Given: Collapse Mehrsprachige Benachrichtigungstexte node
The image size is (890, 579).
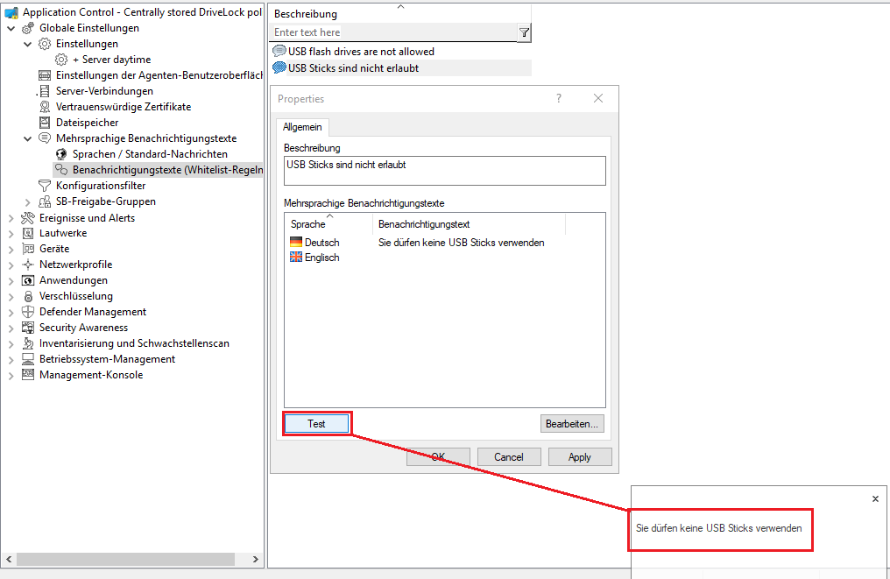Looking at the screenshot, I should click(x=27, y=138).
